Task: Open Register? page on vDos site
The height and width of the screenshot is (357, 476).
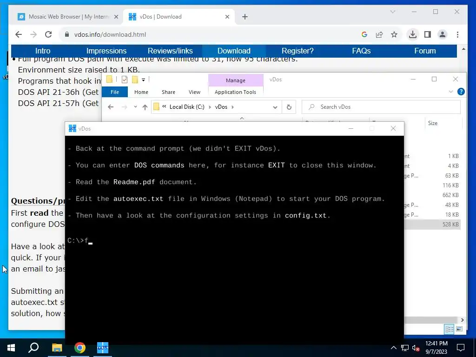Action: tap(297, 51)
